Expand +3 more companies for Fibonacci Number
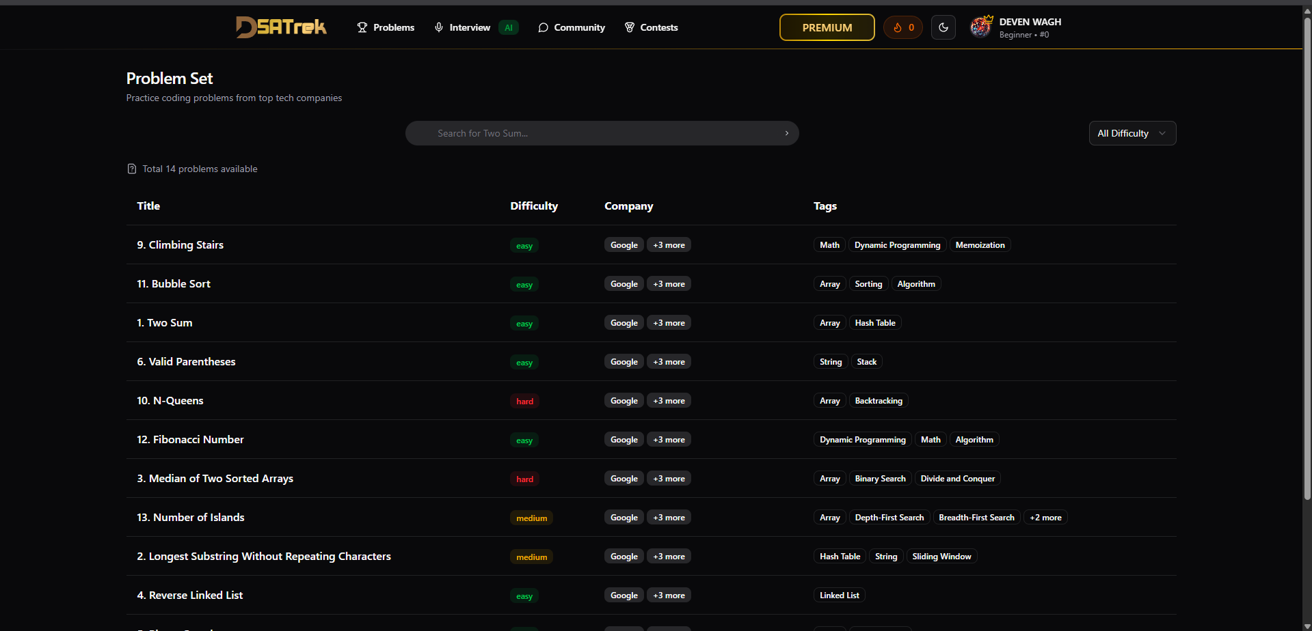Image resolution: width=1312 pixels, height=631 pixels. click(669, 439)
